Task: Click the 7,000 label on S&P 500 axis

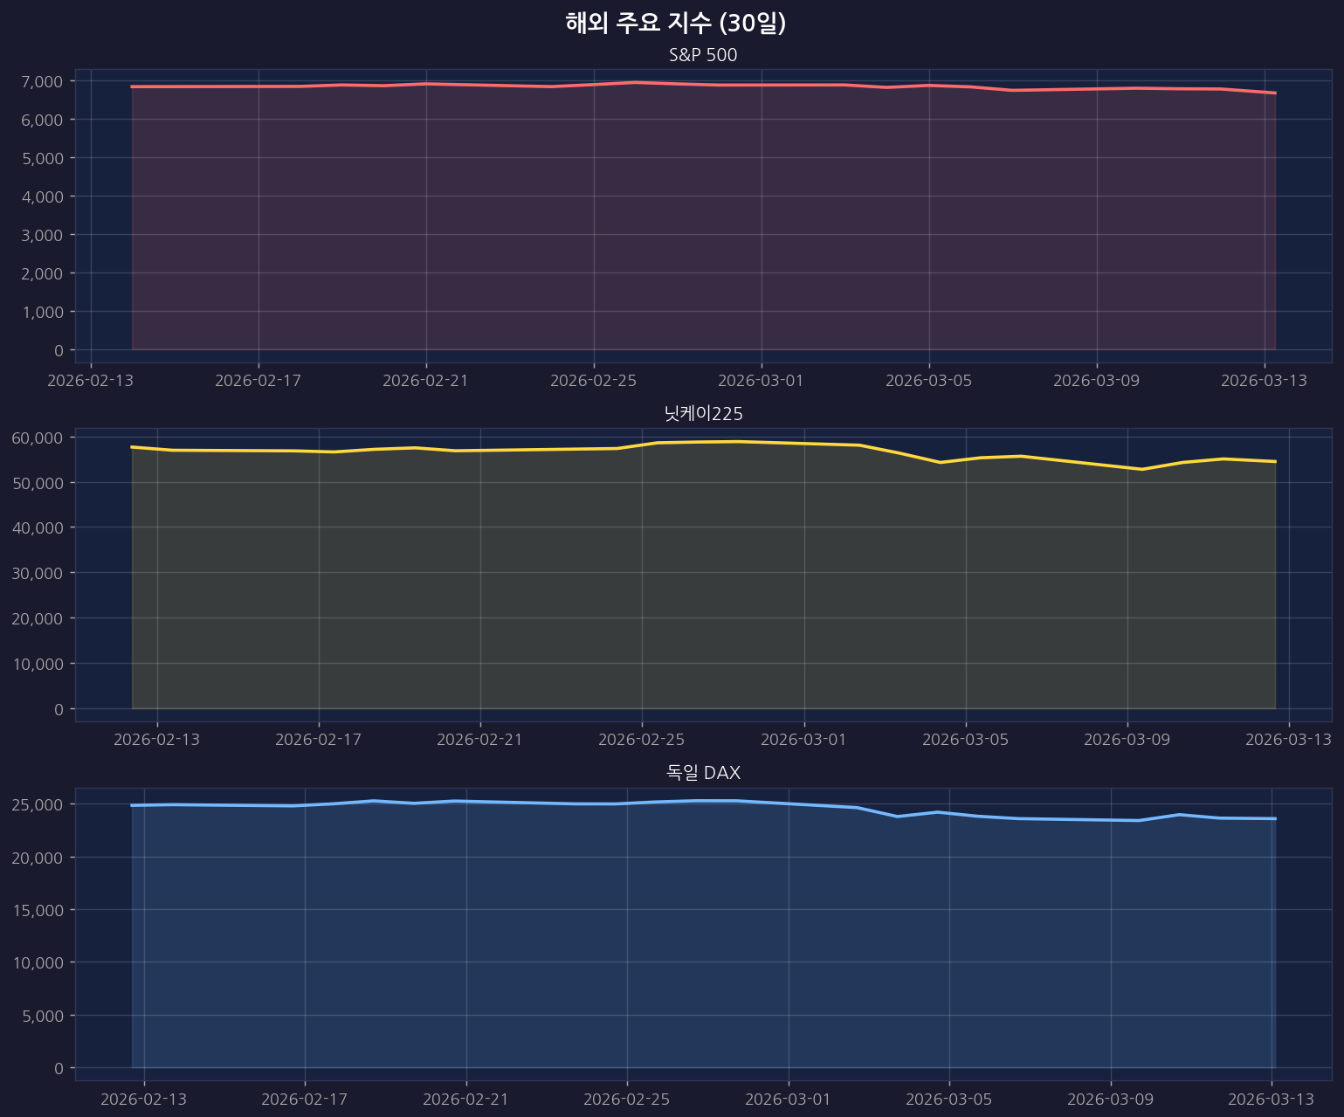Action: click(41, 81)
